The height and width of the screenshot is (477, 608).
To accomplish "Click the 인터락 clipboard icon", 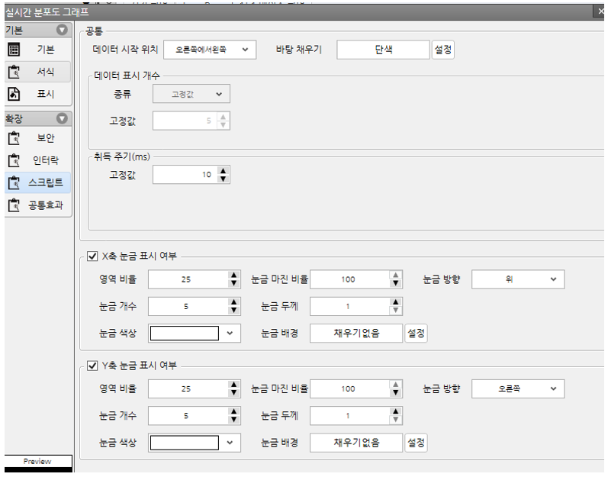I will point(14,160).
